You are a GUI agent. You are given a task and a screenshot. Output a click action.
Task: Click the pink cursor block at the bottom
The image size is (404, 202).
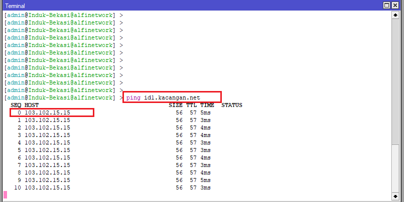click(x=6, y=194)
